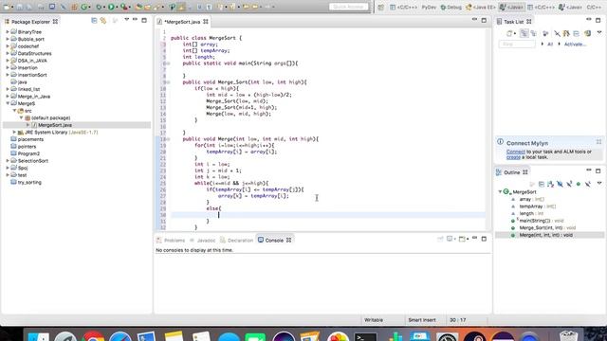Screen dimensions: 607x341
Task: Create a New Task in the Task List toolbar
Action: click(509, 34)
